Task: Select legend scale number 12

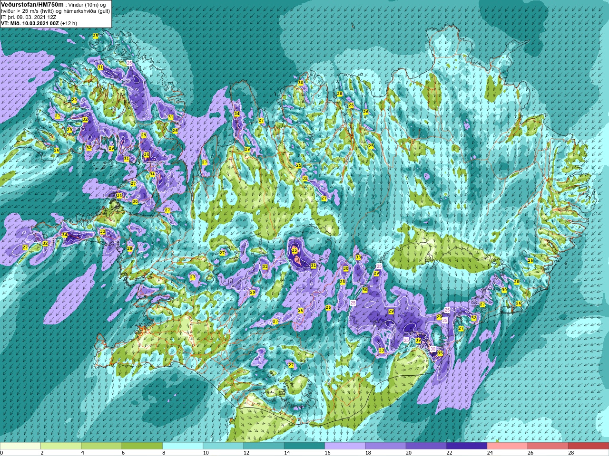Action: pos(246,453)
